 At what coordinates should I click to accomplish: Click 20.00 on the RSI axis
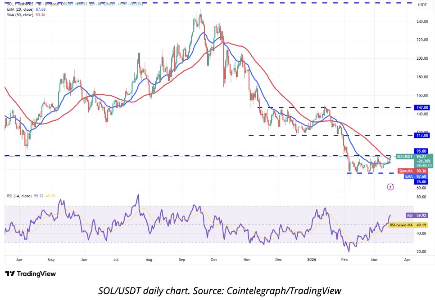[421, 252]
